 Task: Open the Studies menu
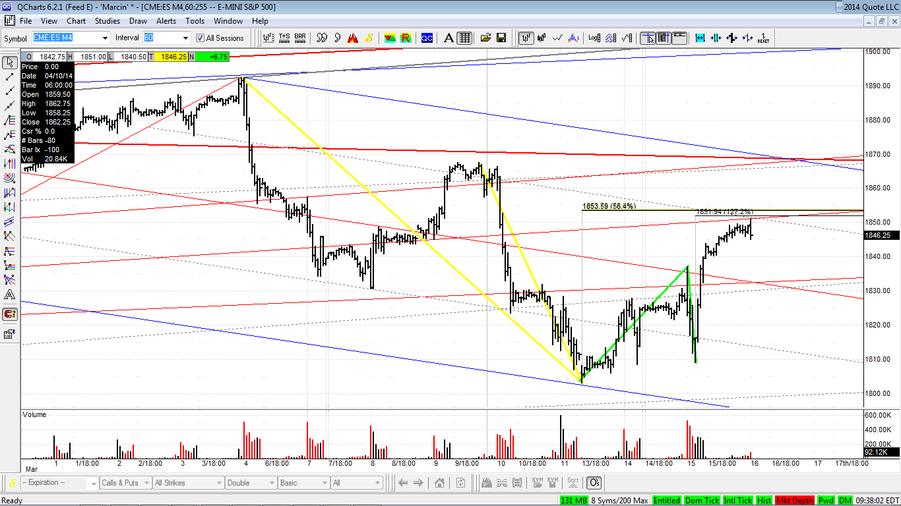(x=108, y=21)
